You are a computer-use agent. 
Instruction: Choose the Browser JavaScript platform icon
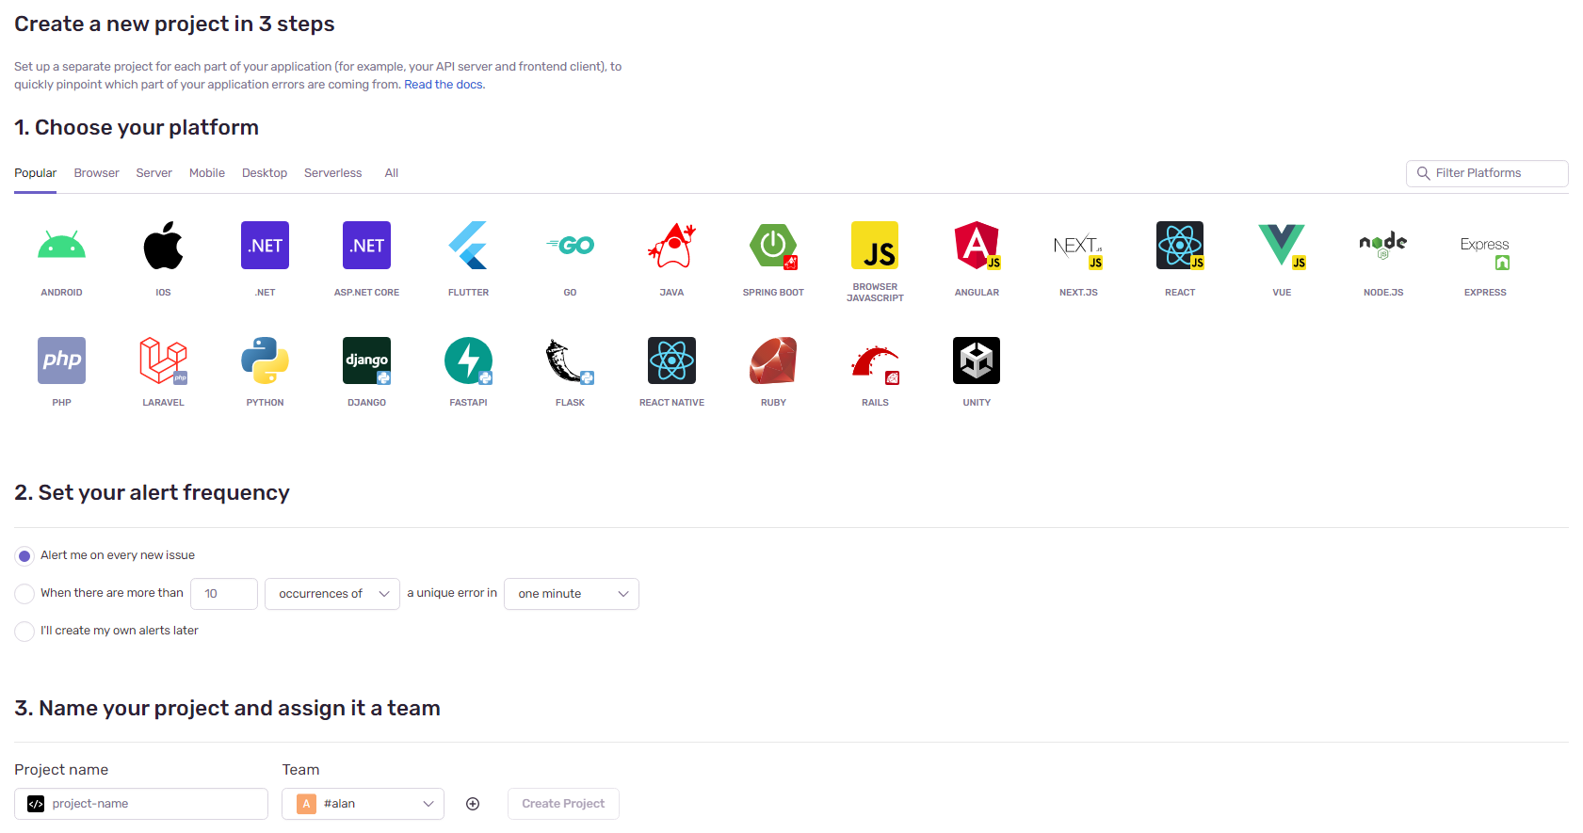(x=875, y=246)
